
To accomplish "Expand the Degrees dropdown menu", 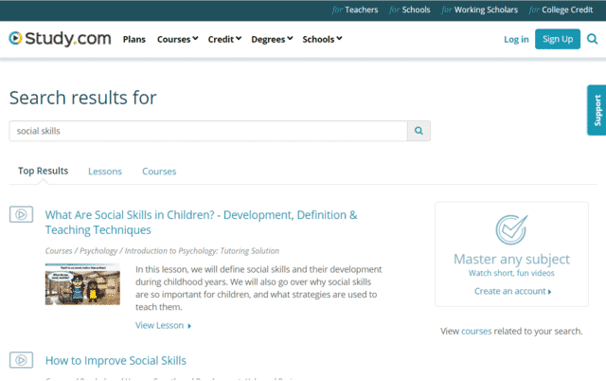I will click(272, 40).
